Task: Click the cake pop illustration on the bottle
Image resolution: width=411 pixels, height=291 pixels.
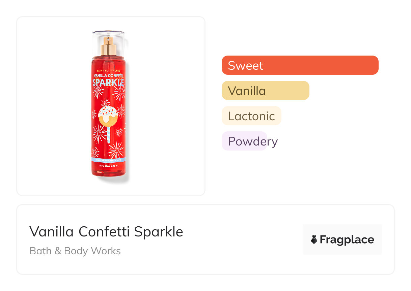Action: [x=108, y=118]
